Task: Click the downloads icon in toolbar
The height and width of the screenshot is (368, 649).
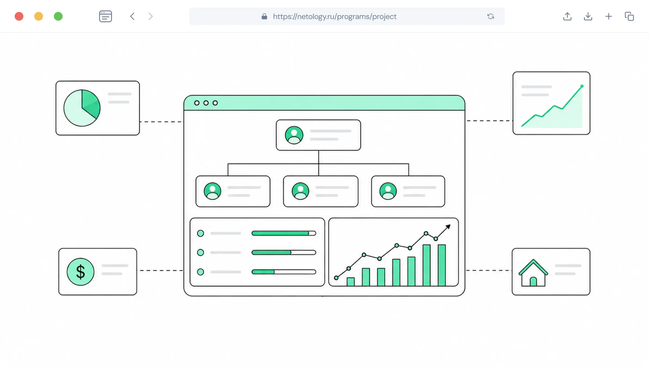Action: point(588,16)
